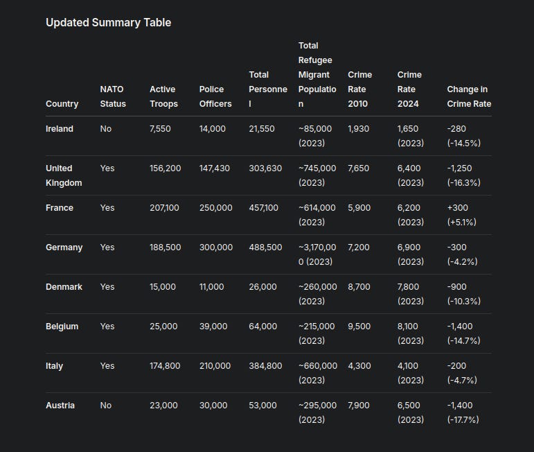Viewport: 534px width, 452px height.
Task: Click Denmark total personnel value 26,000
Action: point(262,287)
